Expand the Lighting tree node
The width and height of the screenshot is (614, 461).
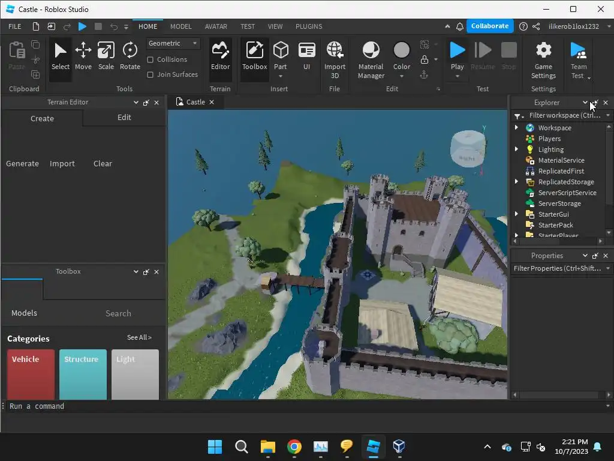516,149
